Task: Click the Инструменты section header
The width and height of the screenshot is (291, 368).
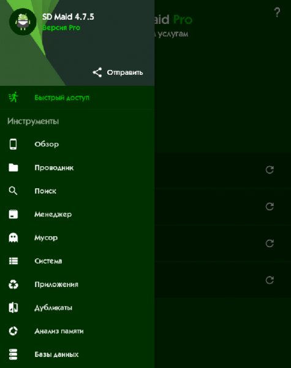Action: (33, 121)
